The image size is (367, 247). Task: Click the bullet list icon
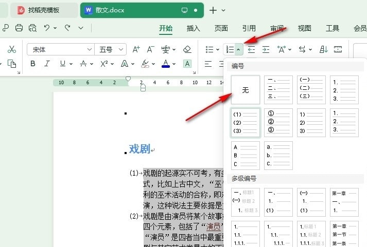[x=209, y=49]
